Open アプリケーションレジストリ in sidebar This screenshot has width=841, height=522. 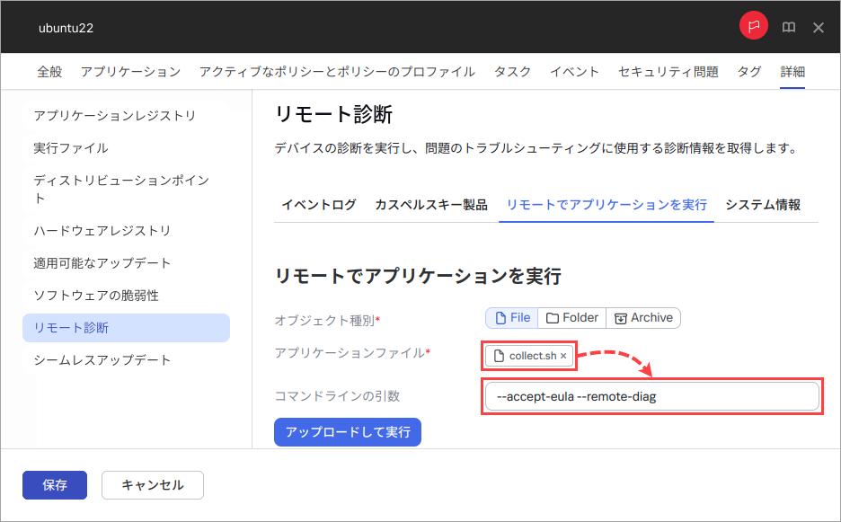[126, 115]
